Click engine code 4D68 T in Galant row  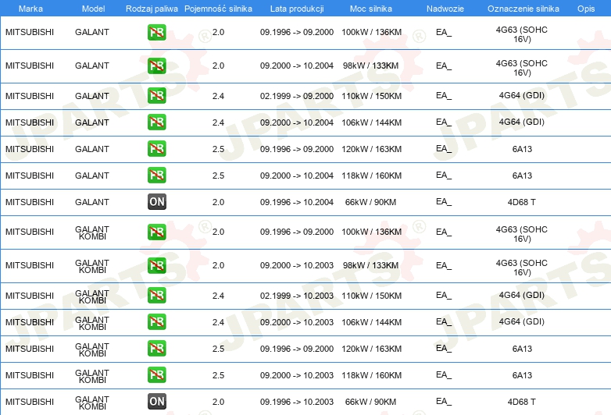point(522,202)
